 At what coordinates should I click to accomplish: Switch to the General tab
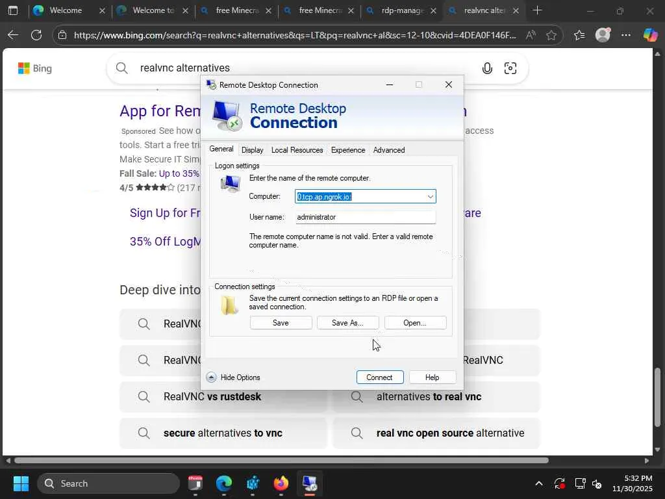(221, 149)
